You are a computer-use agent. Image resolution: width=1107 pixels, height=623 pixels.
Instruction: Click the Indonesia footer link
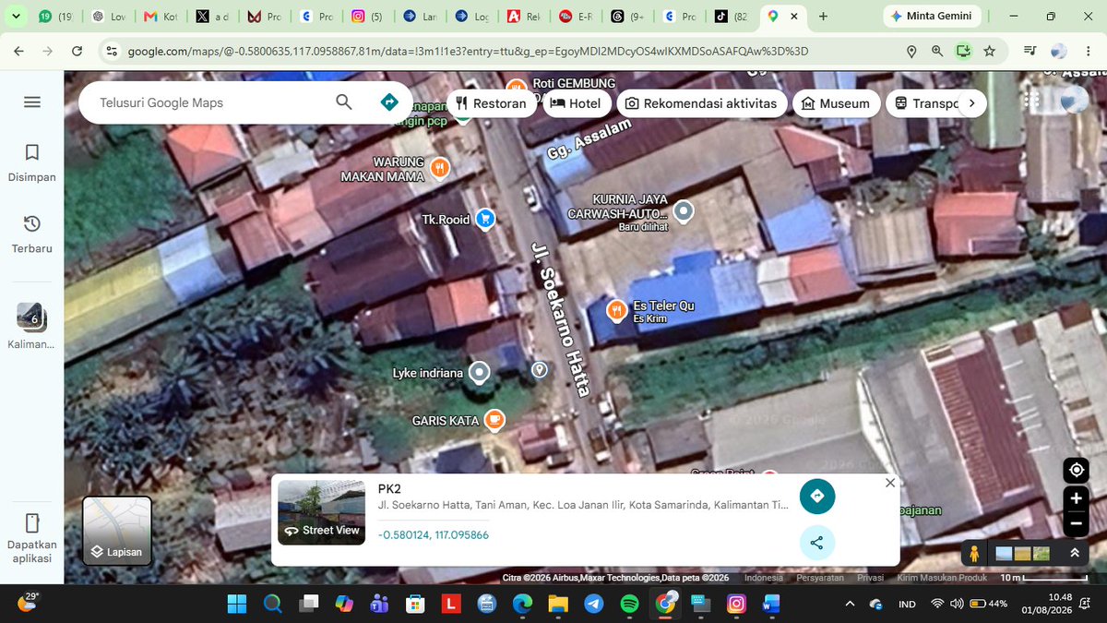point(763,578)
